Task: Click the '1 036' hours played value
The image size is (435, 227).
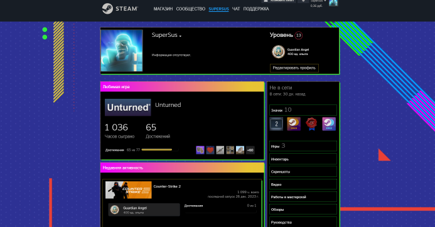Action: (116, 128)
